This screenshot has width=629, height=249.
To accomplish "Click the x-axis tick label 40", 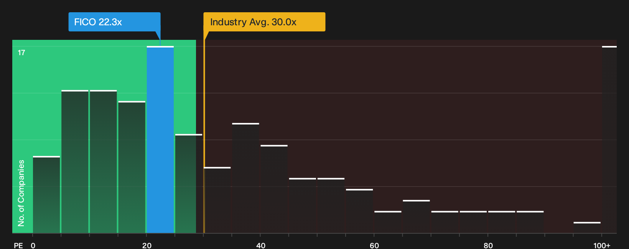I will [261, 245].
